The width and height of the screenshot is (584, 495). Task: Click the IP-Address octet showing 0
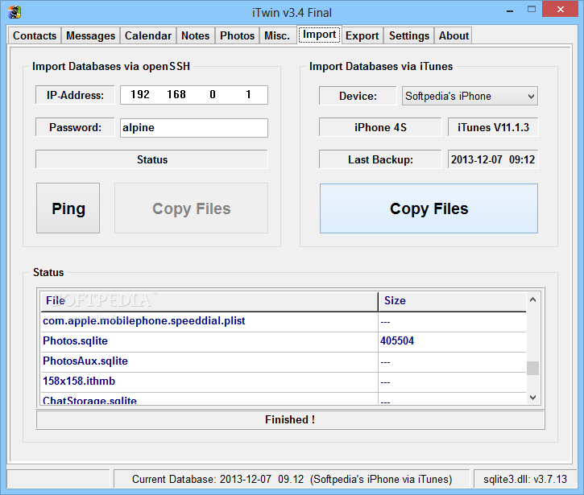(x=213, y=94)
